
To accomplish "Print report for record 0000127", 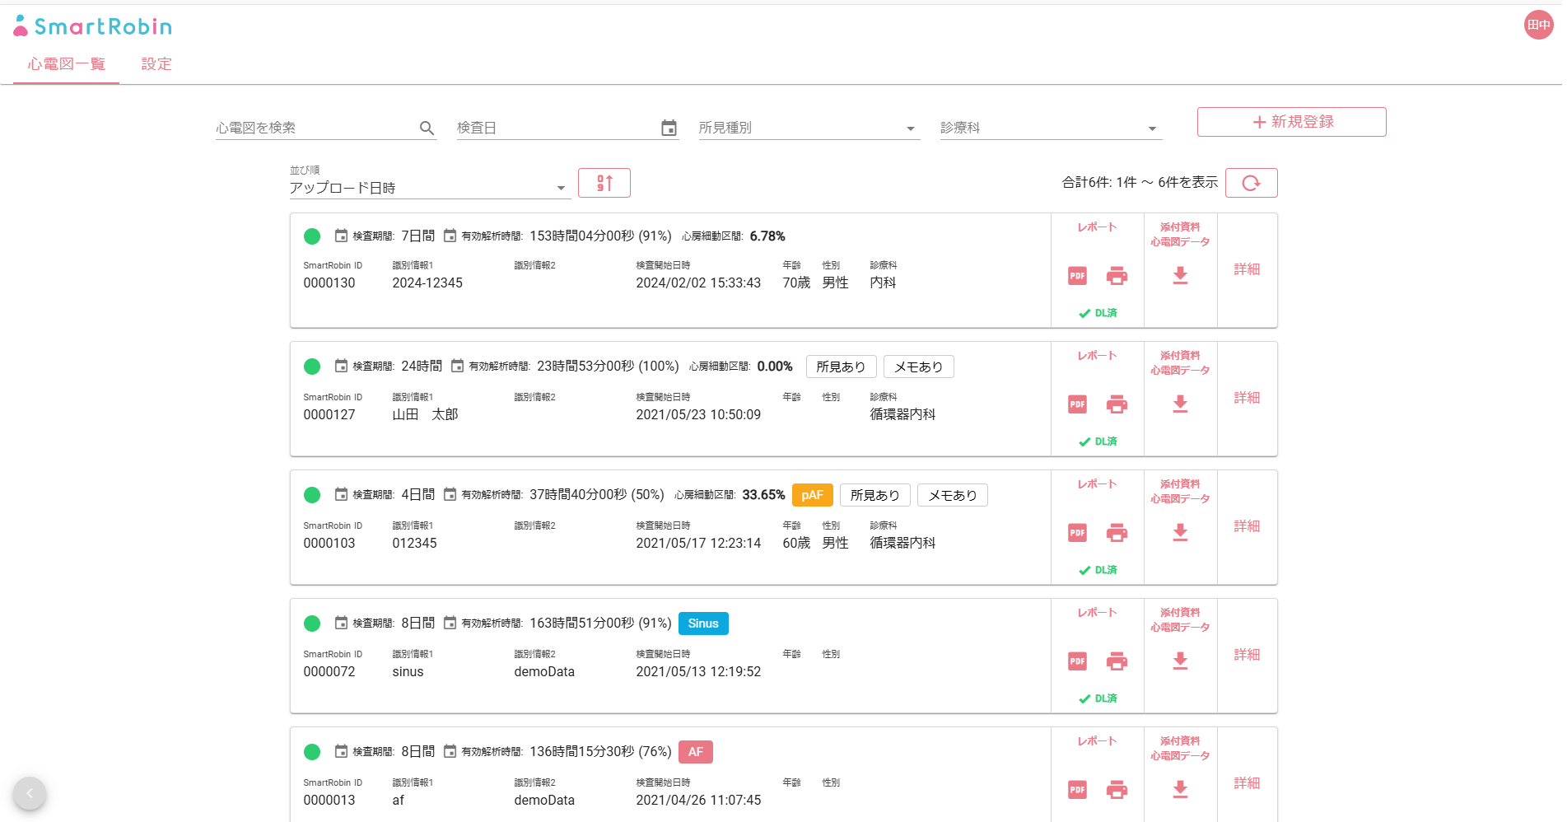I will [1117, 404].
